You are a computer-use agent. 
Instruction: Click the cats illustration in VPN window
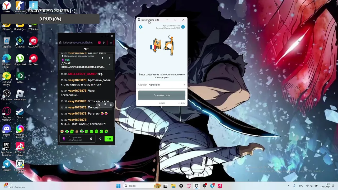(162, 46)
